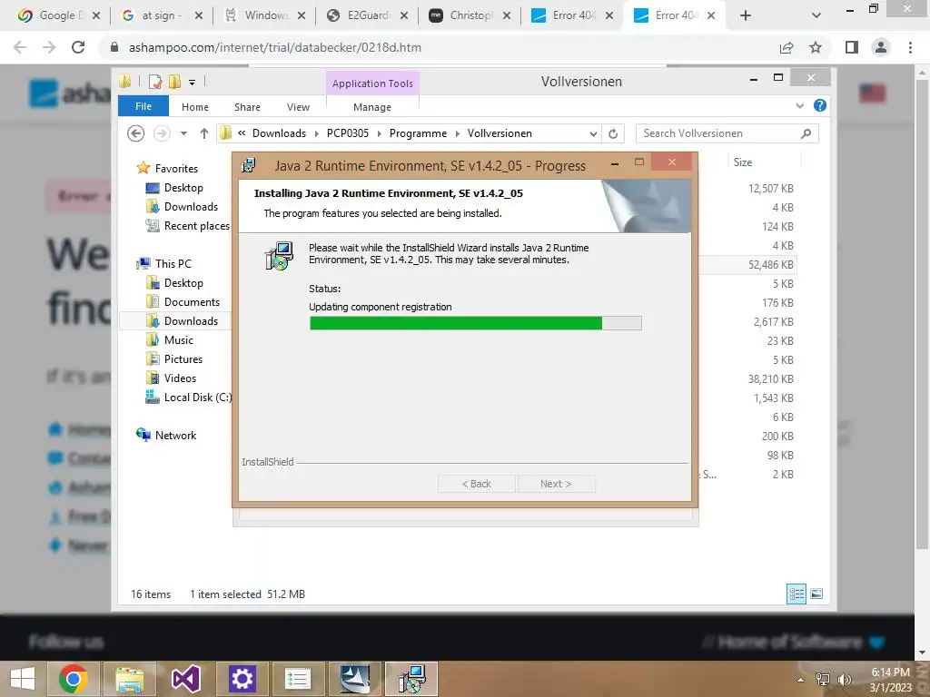Switch to the E2Guardian Chrome tab
The height and width of the screenshot is (697, 930).
click(368, 15)
